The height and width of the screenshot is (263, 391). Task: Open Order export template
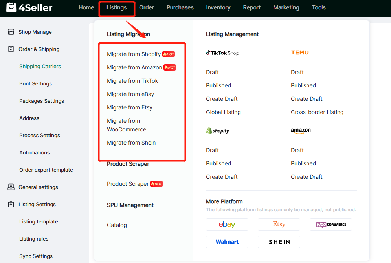tap(46, 170)
